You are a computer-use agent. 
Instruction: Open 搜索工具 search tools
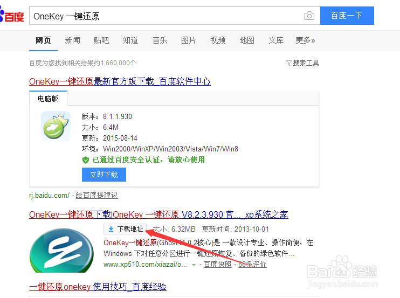click(302, 63)
